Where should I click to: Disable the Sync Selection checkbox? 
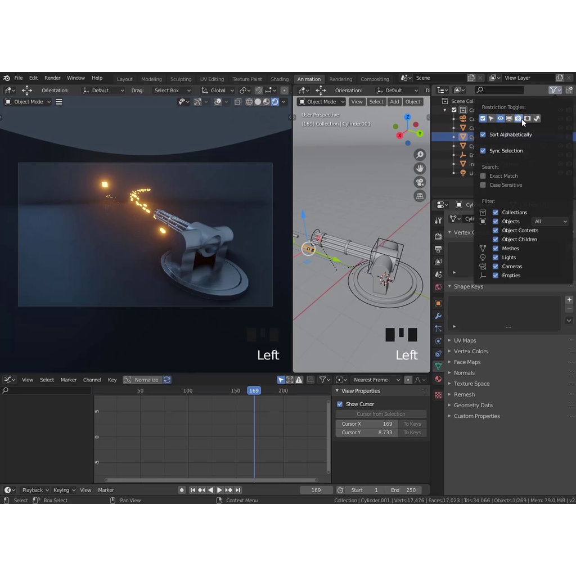tap(483, 151)
